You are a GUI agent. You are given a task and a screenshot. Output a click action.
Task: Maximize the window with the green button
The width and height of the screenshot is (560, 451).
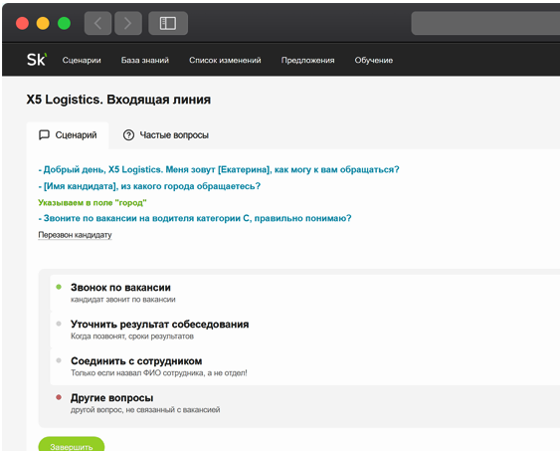(x=64, y=23)
